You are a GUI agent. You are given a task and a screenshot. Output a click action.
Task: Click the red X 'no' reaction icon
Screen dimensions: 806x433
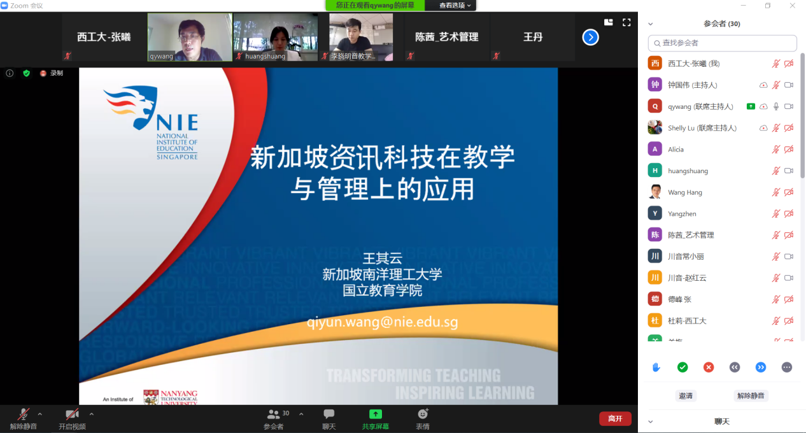709,367
